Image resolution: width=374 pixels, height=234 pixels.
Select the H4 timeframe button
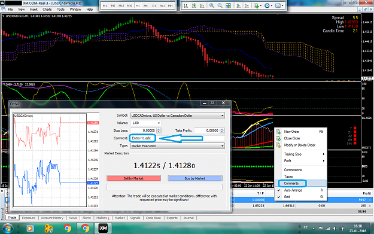pos(146,6)
